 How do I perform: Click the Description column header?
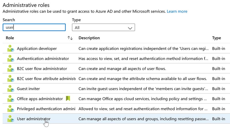[x=89, y=38]
